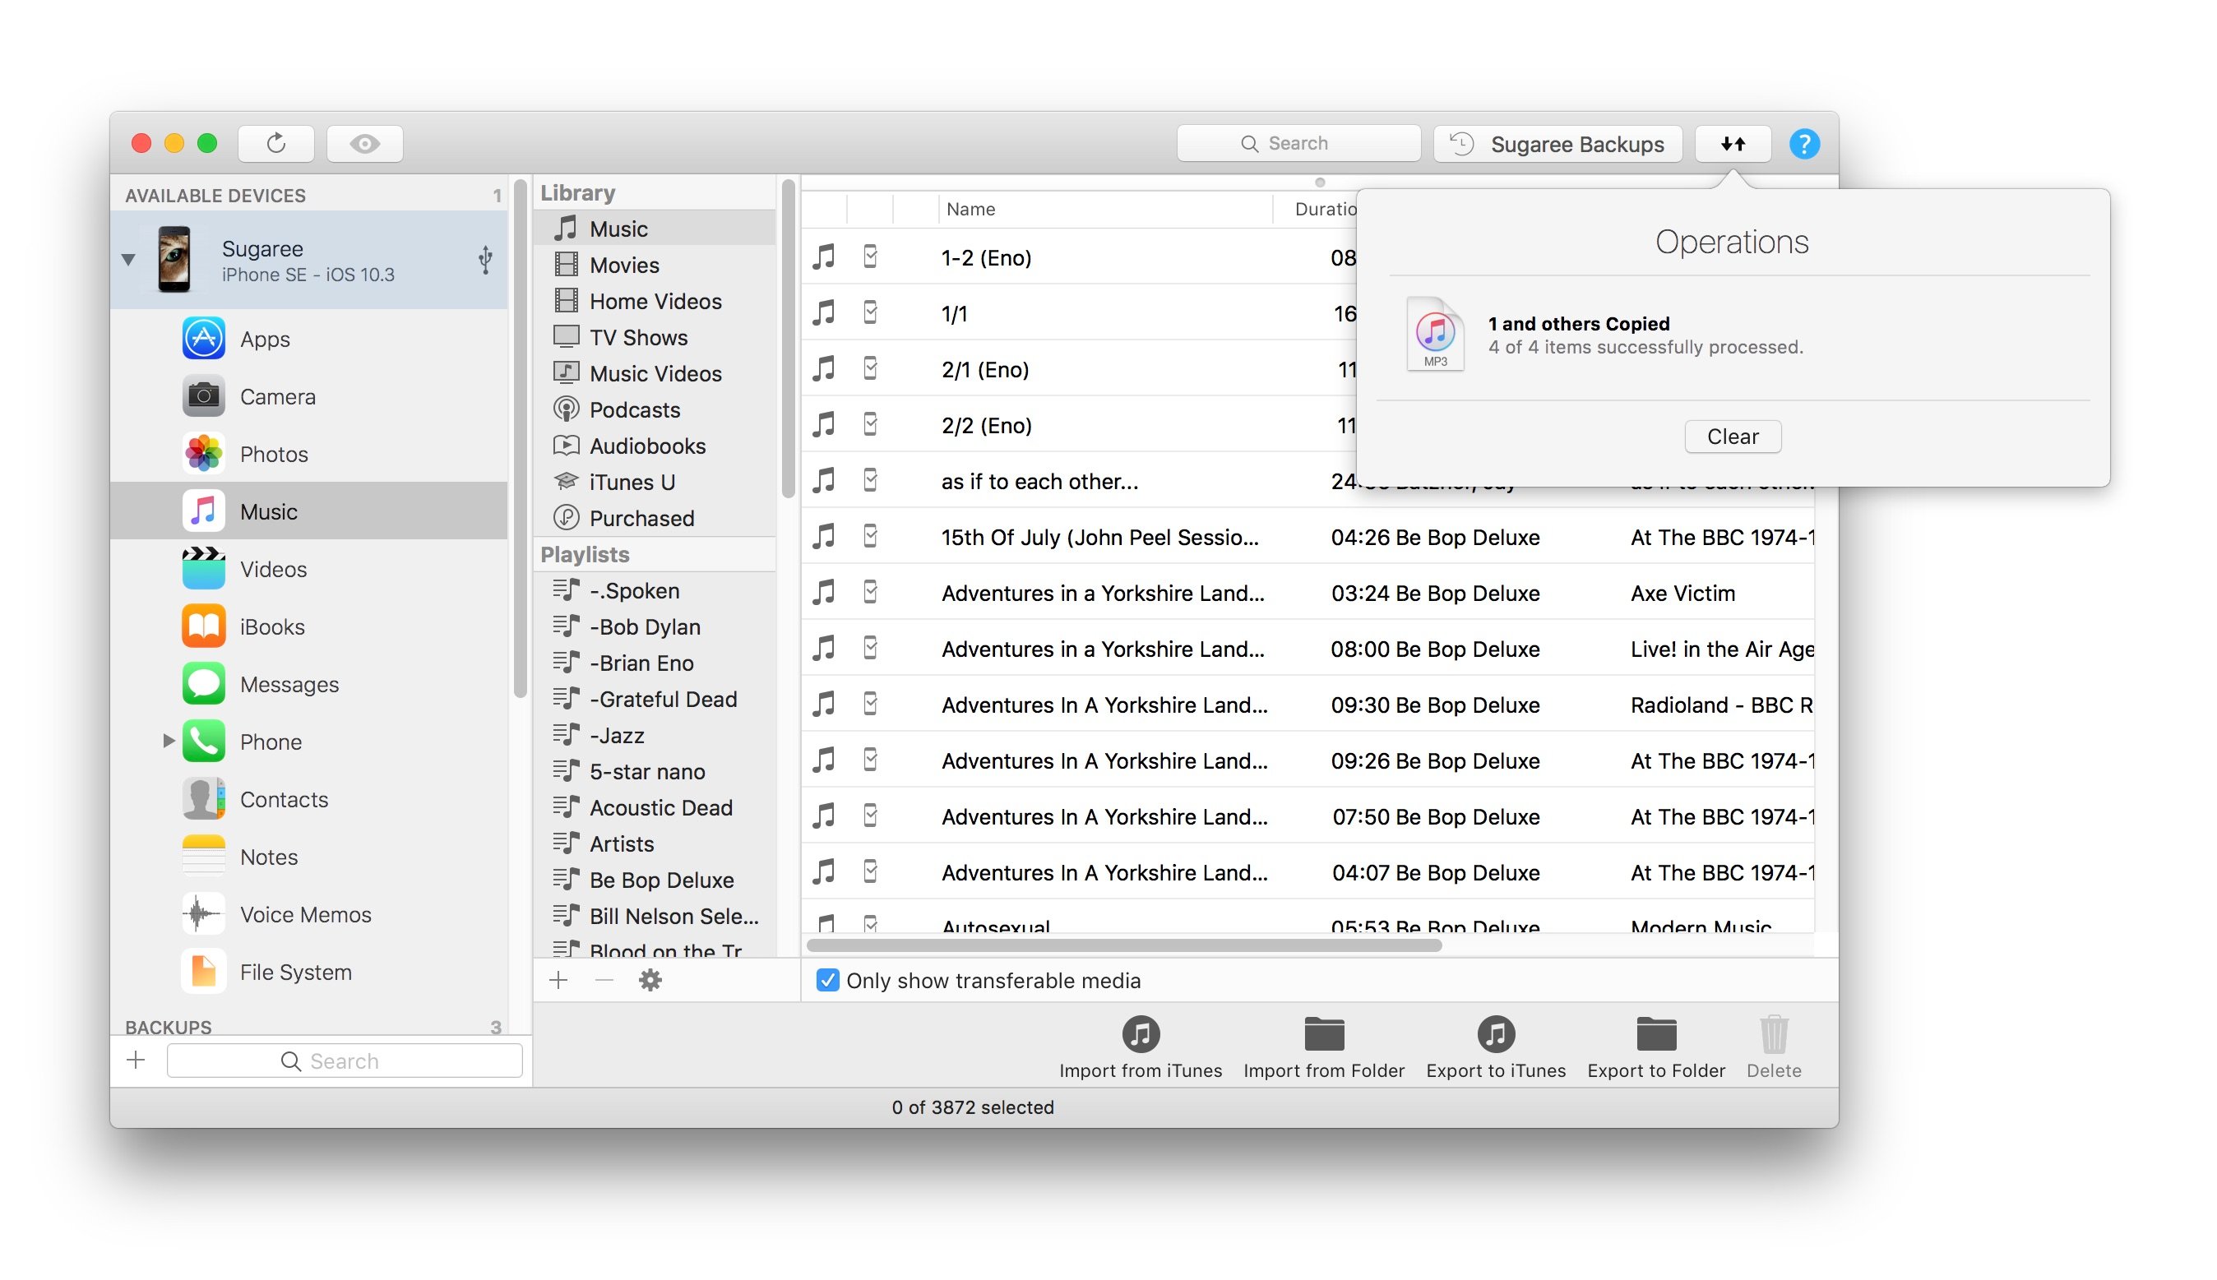The height and width of the screenshot is (1280, 2217).
Task: Open the playlist gear actions menu
Action: [x=650, y=979]
